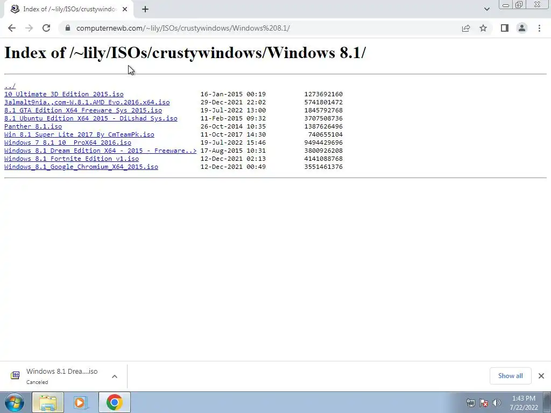The width and height of the screenshot is (551, 413).
Task: Go back to the previous page
Action: (12, 28)
